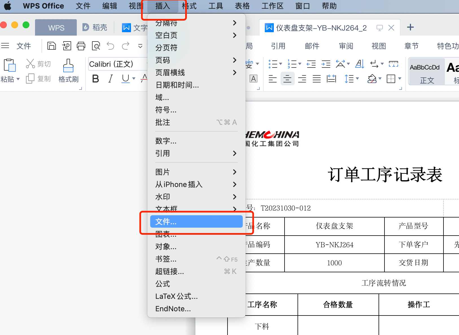459x335 pixels.
Task: Open print preview icon
Action: click(x=96, y=45)
